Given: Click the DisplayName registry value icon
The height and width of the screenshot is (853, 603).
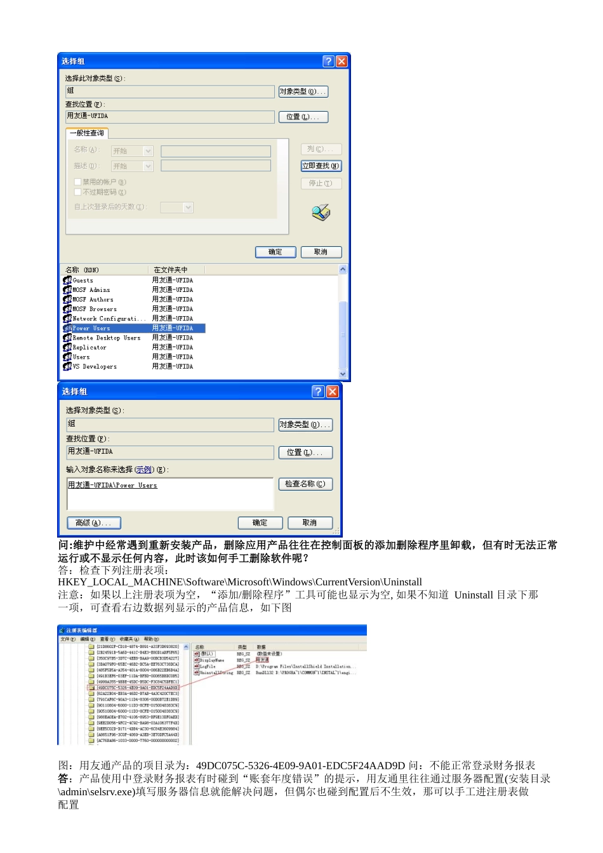Looking at the screenshot, I should pyautogui.click(x=197, y=660).
